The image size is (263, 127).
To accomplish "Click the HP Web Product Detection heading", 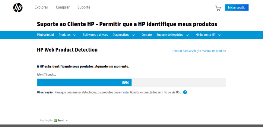I will (67, 50).
